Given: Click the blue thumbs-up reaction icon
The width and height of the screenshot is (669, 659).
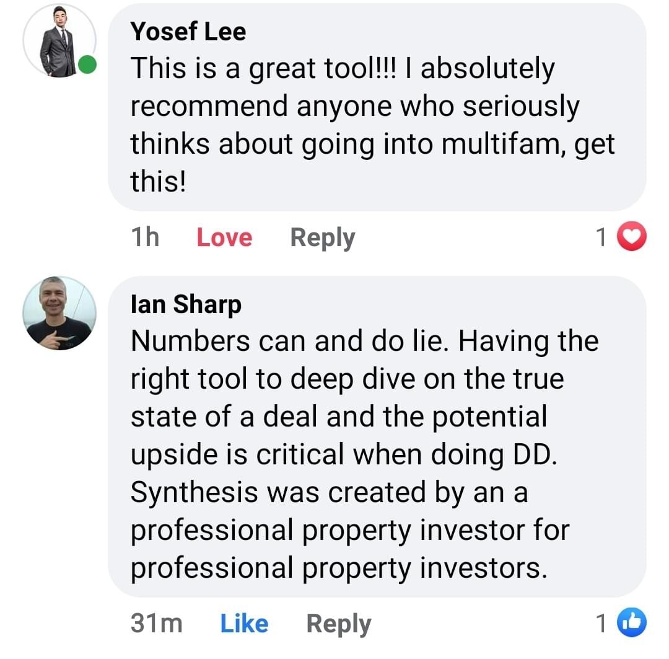Looking at the screenshot, I should pyautogui.click(x=632, y=622).
